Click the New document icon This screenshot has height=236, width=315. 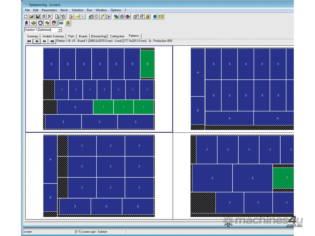point(26,16)
